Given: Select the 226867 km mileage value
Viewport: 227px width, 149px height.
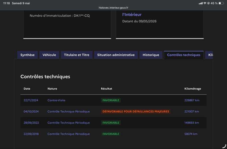Looking at the screenshot, I should click(192, 100).
